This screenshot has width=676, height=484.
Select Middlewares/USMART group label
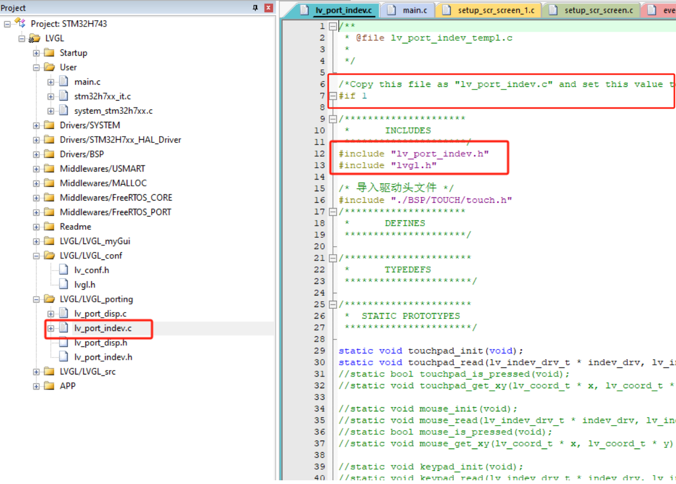coord(102,169)
